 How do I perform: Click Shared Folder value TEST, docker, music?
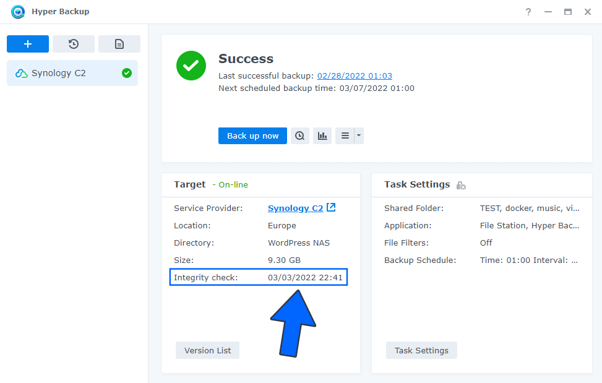[530, 209]
